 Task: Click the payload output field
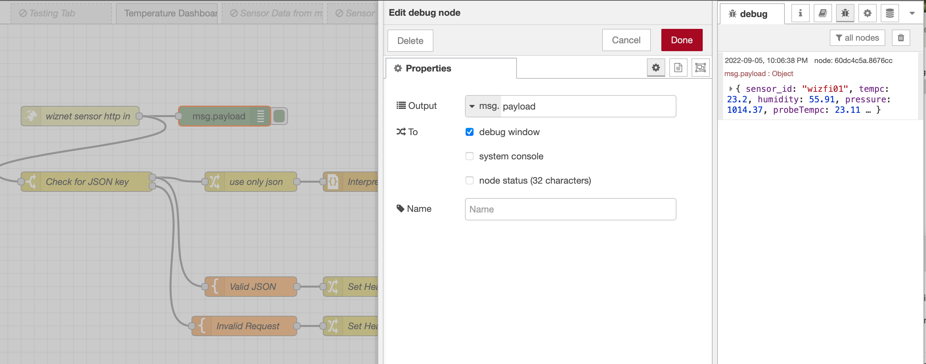(588, 106)
